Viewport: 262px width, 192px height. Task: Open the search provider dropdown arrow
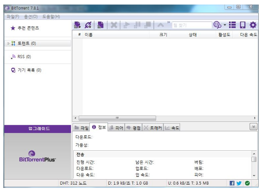(x=225, y=25)
